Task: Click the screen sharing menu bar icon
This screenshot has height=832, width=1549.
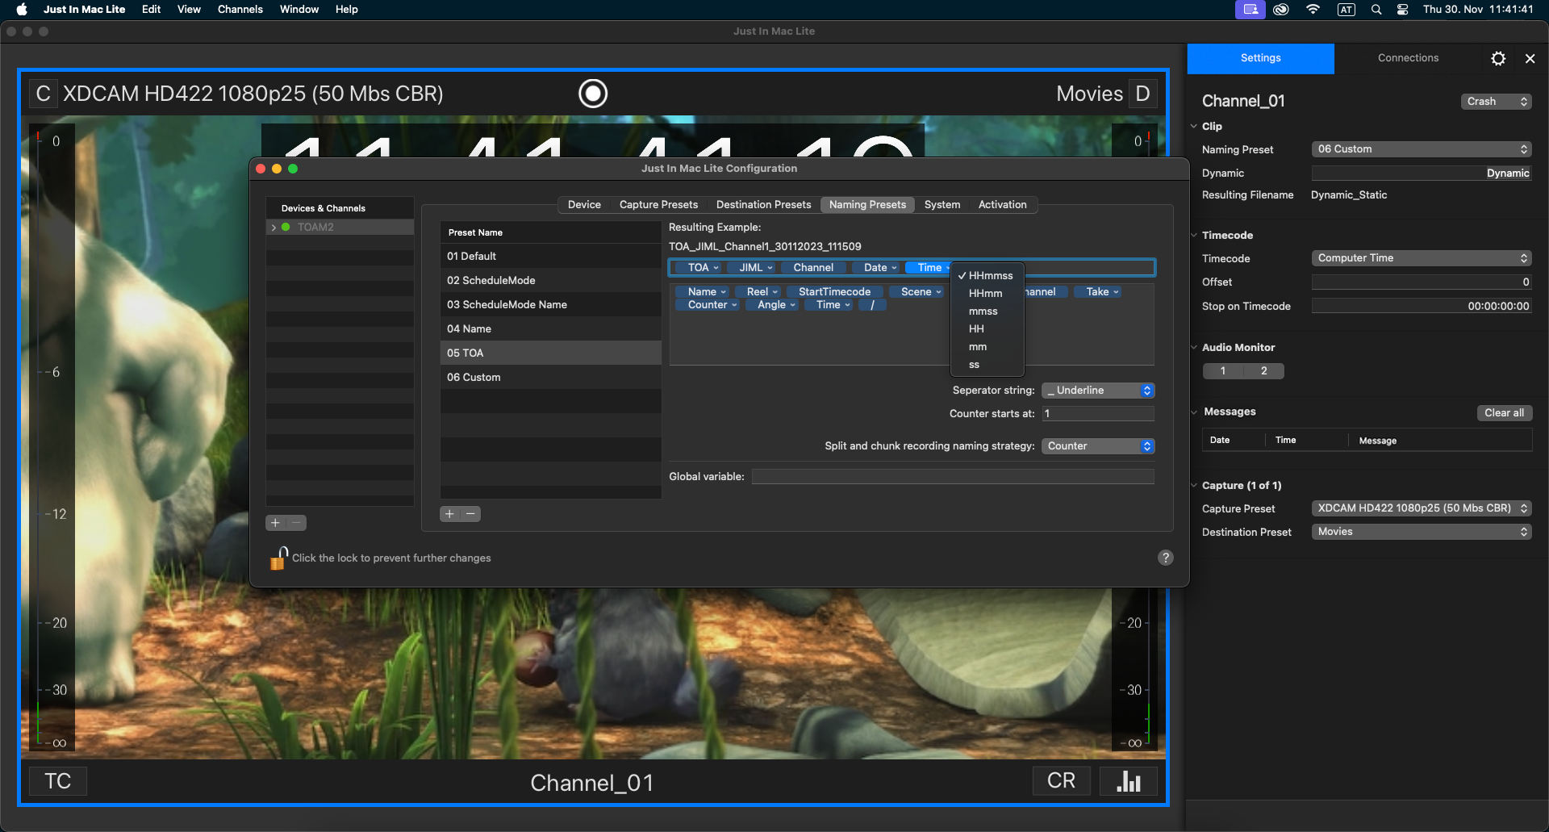Action: pyautogui.click(x=1250, y=10)
